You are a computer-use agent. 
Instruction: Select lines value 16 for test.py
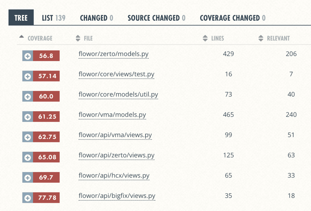pos(228,74)
